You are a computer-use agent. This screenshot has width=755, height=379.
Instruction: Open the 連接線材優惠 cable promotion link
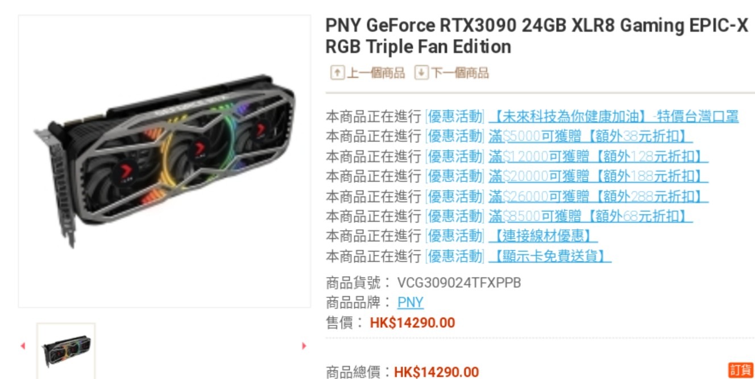click(x=543, y=236)
